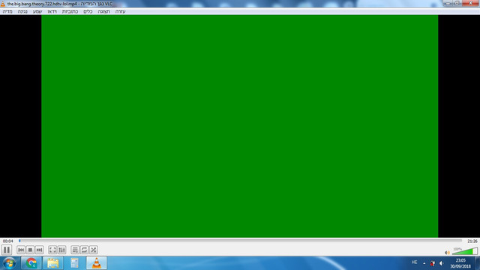Mute audio via speaker icon near volume

pyautogui.click(x=447, y=253)
